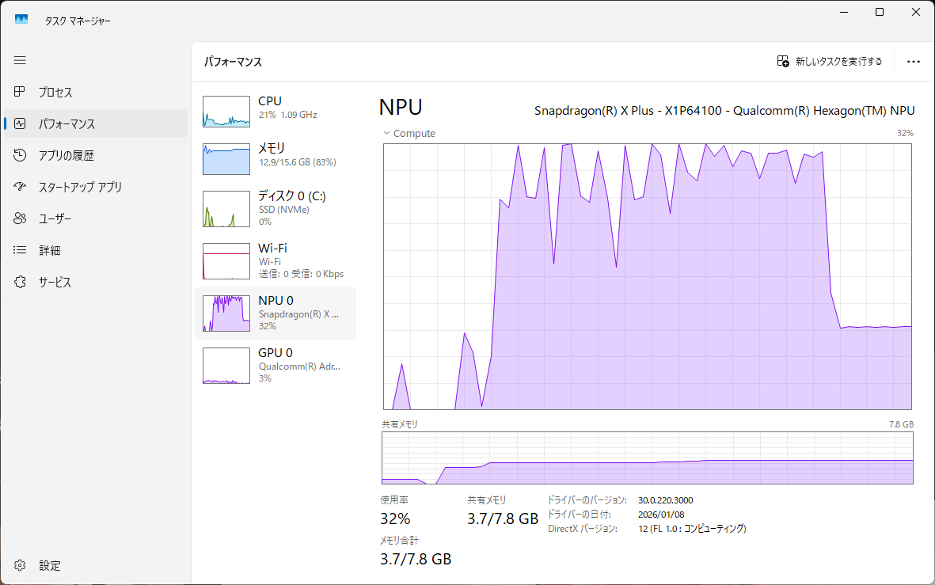Click the サービス puzzle-gear icon
Viewport: 935px width, 585px height.
20,282
